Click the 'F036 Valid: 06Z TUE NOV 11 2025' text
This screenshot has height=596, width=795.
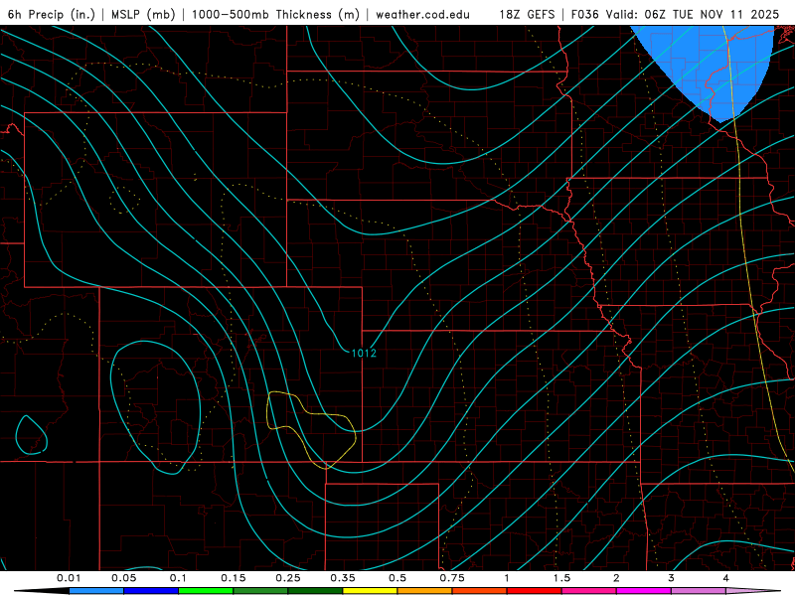[x=675, y=14]
